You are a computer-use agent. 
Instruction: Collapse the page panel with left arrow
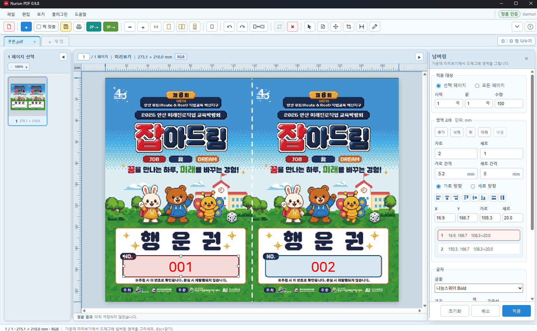click(x=63, y=57)
